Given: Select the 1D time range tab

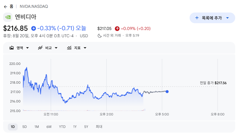Looking at the screenshot, I should [13, 127].
